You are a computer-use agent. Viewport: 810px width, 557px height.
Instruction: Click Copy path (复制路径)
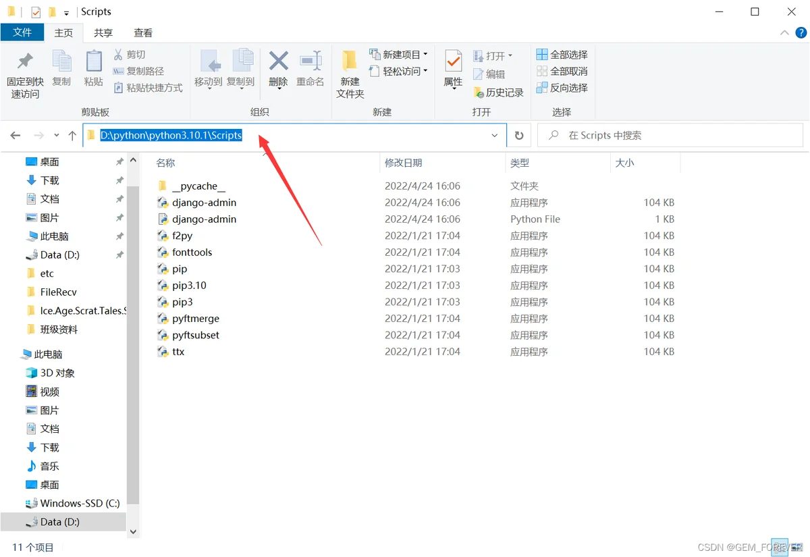[x=138, y=71]
